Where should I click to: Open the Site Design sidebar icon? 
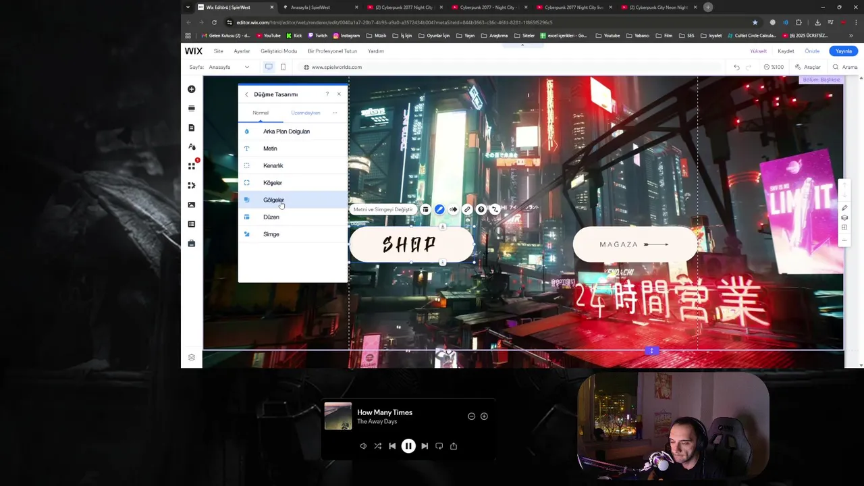click(x=192, y=146)
